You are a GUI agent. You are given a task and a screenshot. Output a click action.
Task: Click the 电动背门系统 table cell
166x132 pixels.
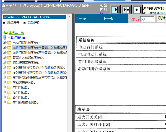point(121,47)
